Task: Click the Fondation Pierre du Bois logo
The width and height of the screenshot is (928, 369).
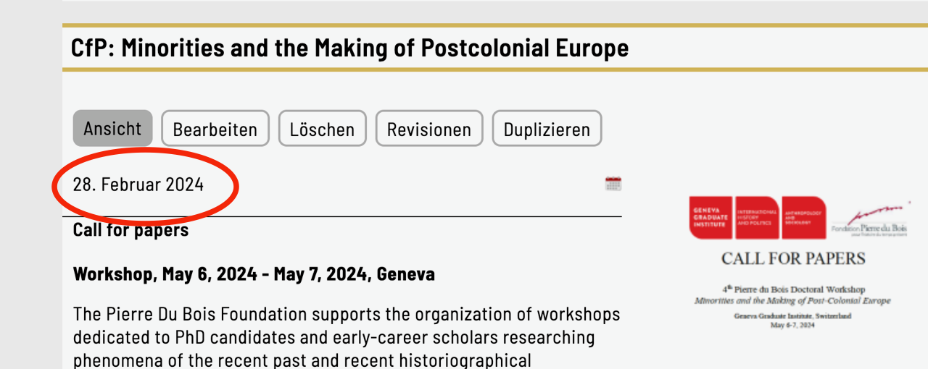Action: pyautogui.click(x=869, y=220)
